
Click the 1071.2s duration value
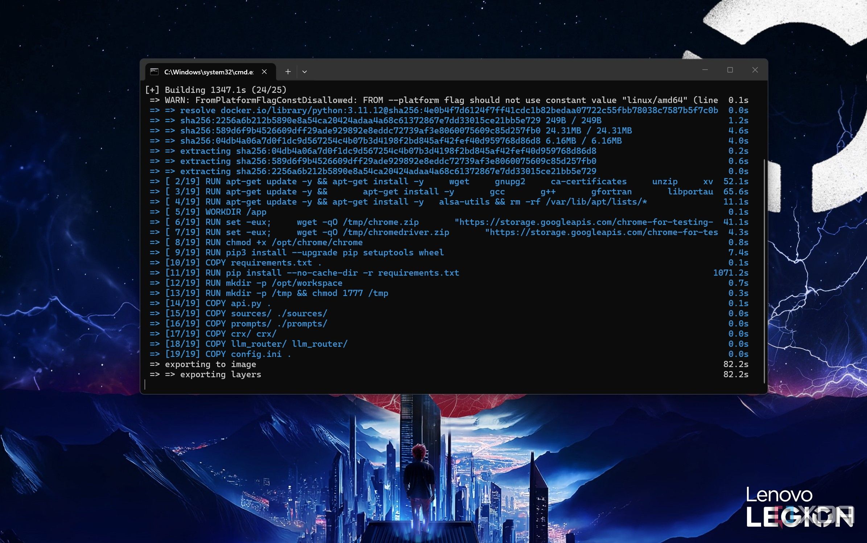point(731,273)
